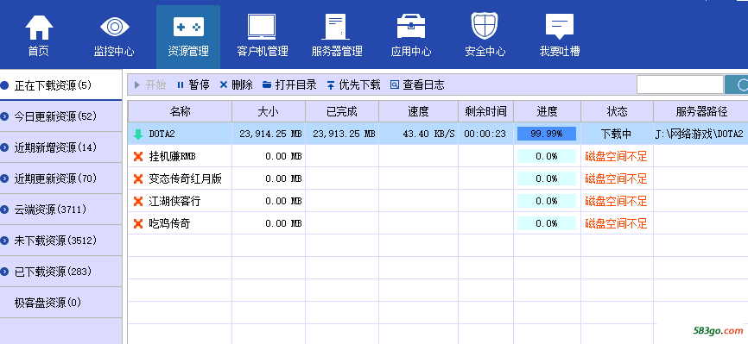The image size is (748, 344).
Task: Pause download with 暂停 button
Action: (x=193, y=85)
